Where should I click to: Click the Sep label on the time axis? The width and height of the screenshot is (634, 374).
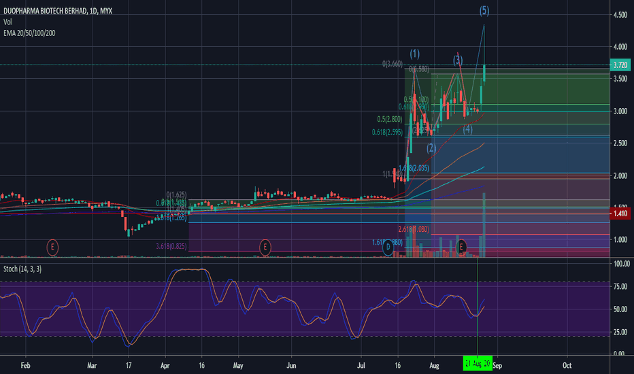(497, 366)
